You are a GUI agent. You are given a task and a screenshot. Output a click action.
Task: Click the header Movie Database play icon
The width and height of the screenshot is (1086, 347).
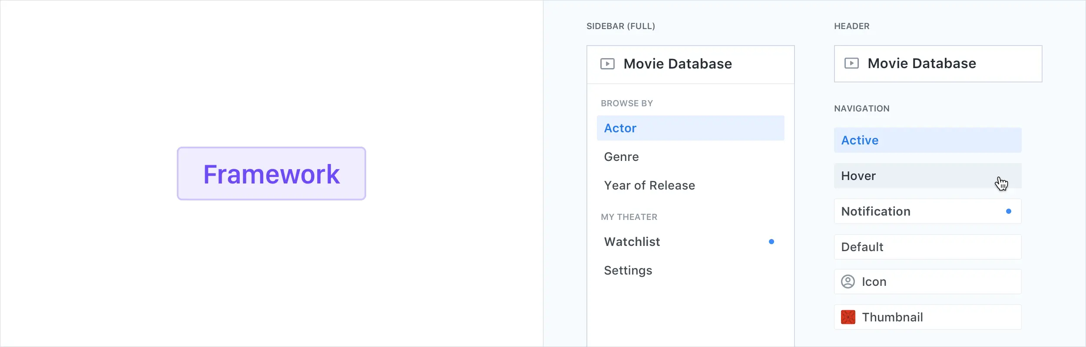851,64
